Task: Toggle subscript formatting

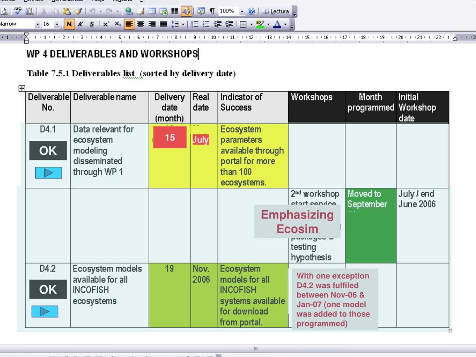Action: coord(118,24)
